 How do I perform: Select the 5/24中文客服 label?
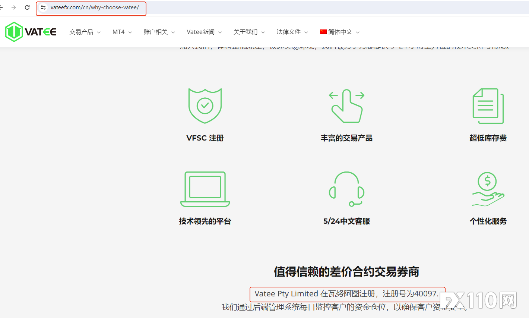(346, 221)
